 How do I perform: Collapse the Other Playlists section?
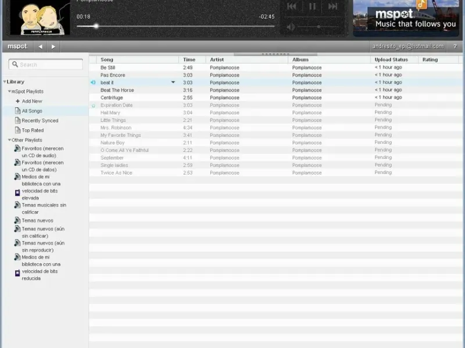[9, 140]
